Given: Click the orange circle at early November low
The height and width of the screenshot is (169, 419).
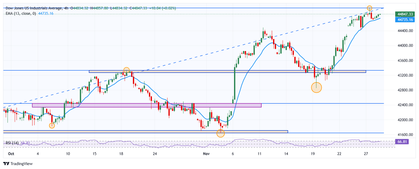Looking at the screenshot, I should (x=220, y=133).
